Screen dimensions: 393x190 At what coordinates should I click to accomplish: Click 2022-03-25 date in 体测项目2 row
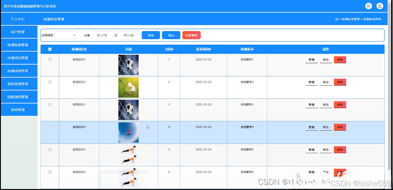pyautogui.click(x=204, y=82)
